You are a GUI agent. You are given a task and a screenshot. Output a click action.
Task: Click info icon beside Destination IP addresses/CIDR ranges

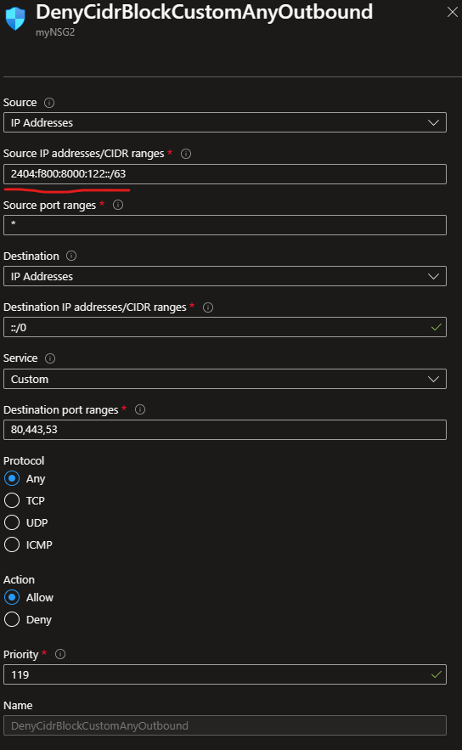(208, 307)
